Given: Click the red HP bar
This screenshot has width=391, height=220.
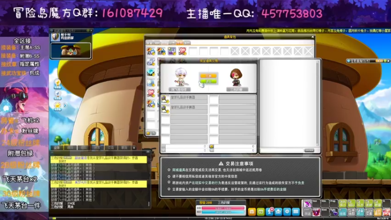Looking at the screenshot, I should (x=223, y=208).
